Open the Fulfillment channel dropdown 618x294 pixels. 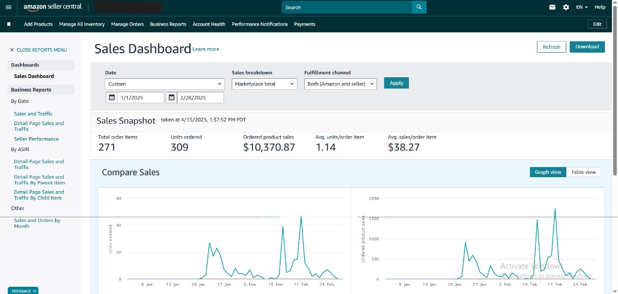(x=340, y=84)
